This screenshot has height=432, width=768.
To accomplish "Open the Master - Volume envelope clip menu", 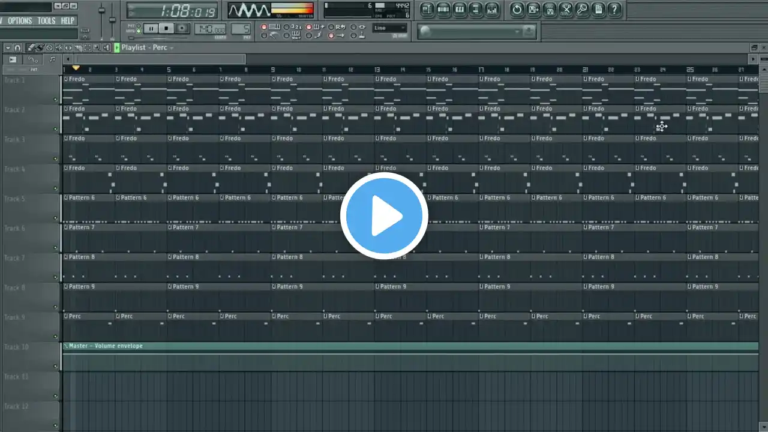I will tap(66, 346).
